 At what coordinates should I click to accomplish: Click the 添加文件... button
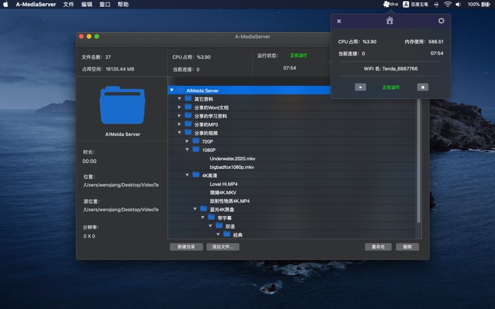223,247
